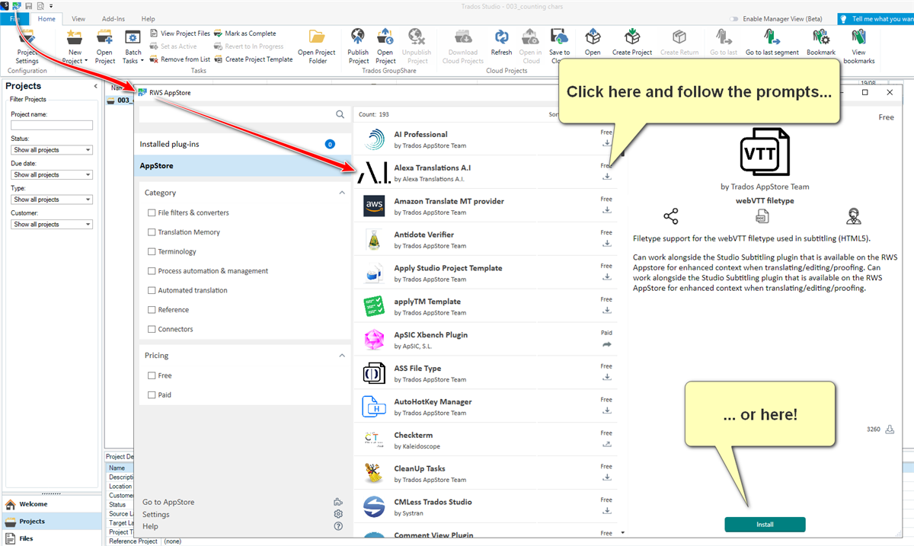Click the share icon in webVTT details
914x546 pixels.
pos(671,216)
